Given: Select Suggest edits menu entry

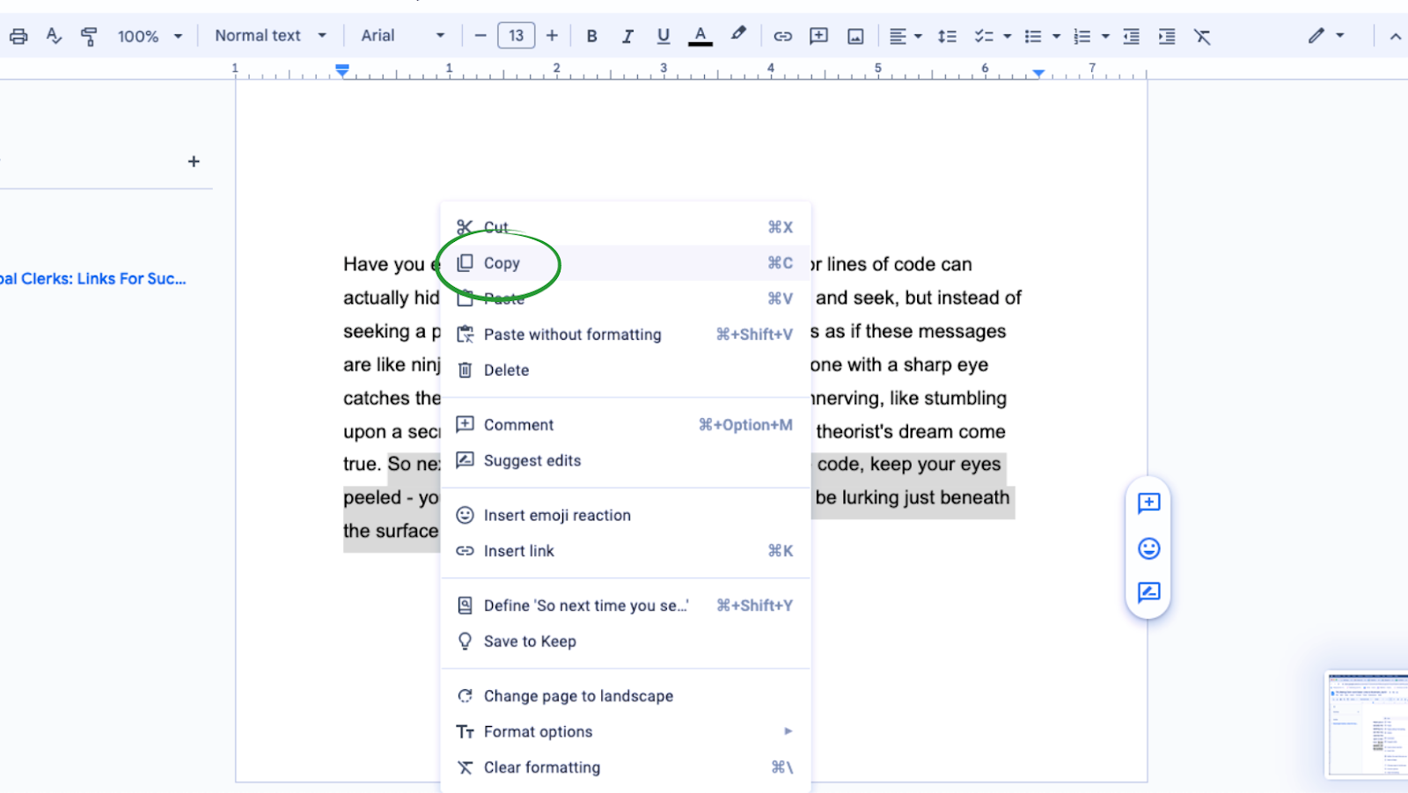Looking at the screenshot, I should 625,460.
